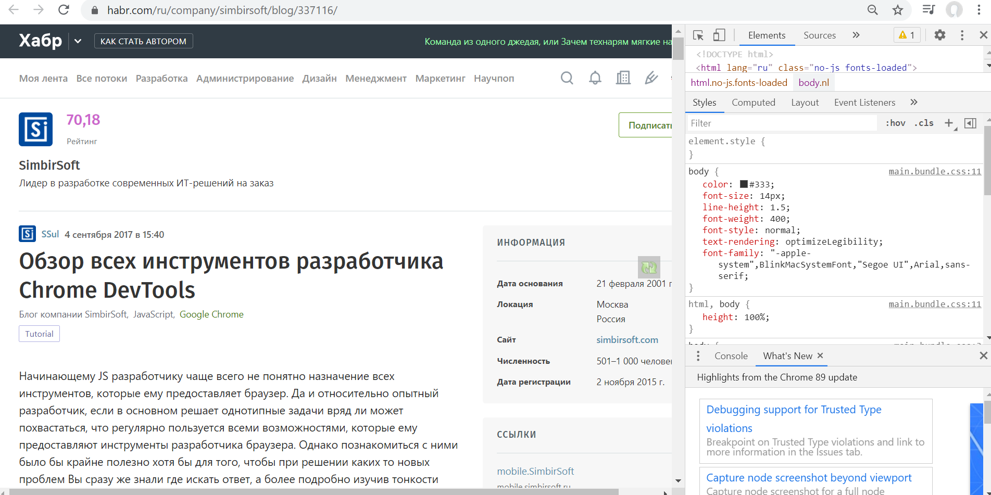Go to the Разработка stream
Image resolution: width=991 pixels, height=495 pixels.
161,79
